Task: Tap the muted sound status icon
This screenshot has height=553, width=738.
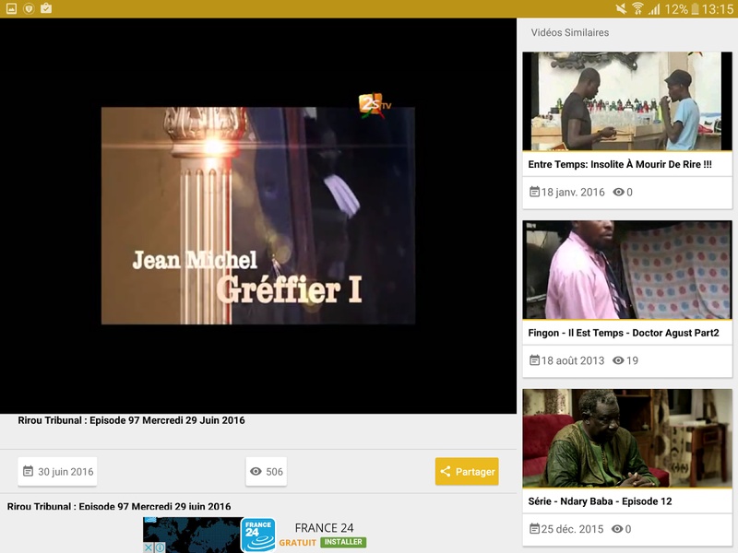Action: (621, 8)
